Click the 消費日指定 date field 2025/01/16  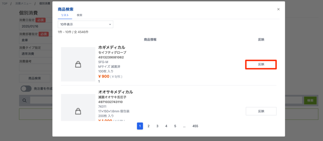point(36,26)
